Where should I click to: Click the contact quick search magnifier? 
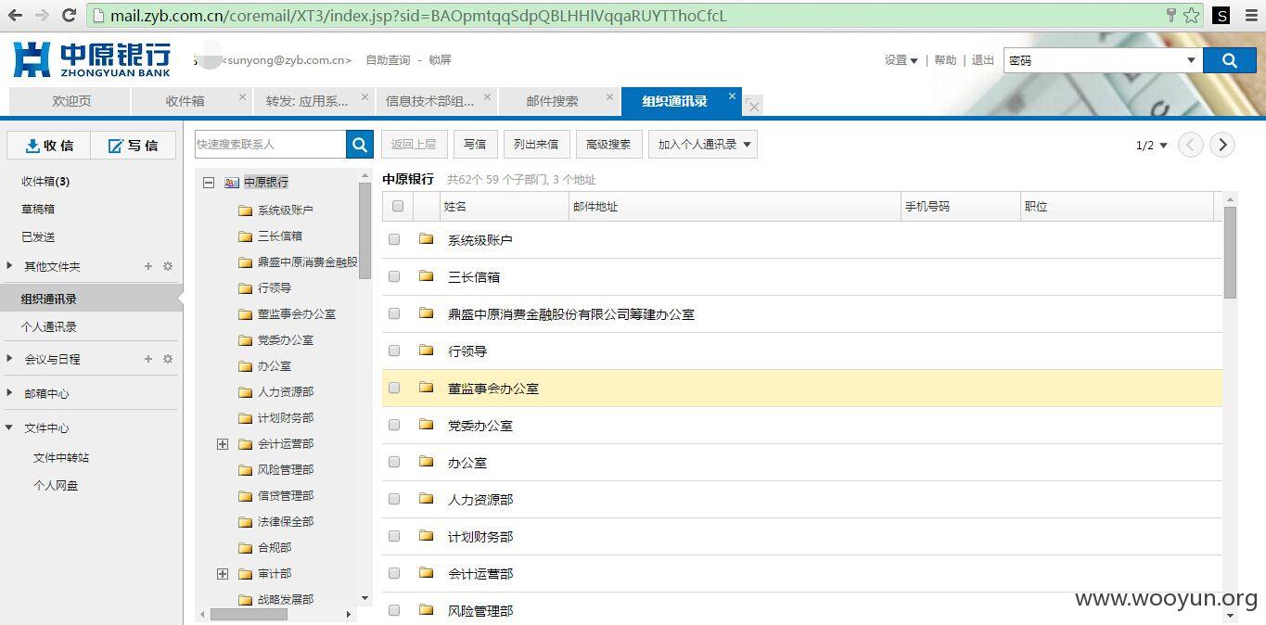[x=359, y=145]
